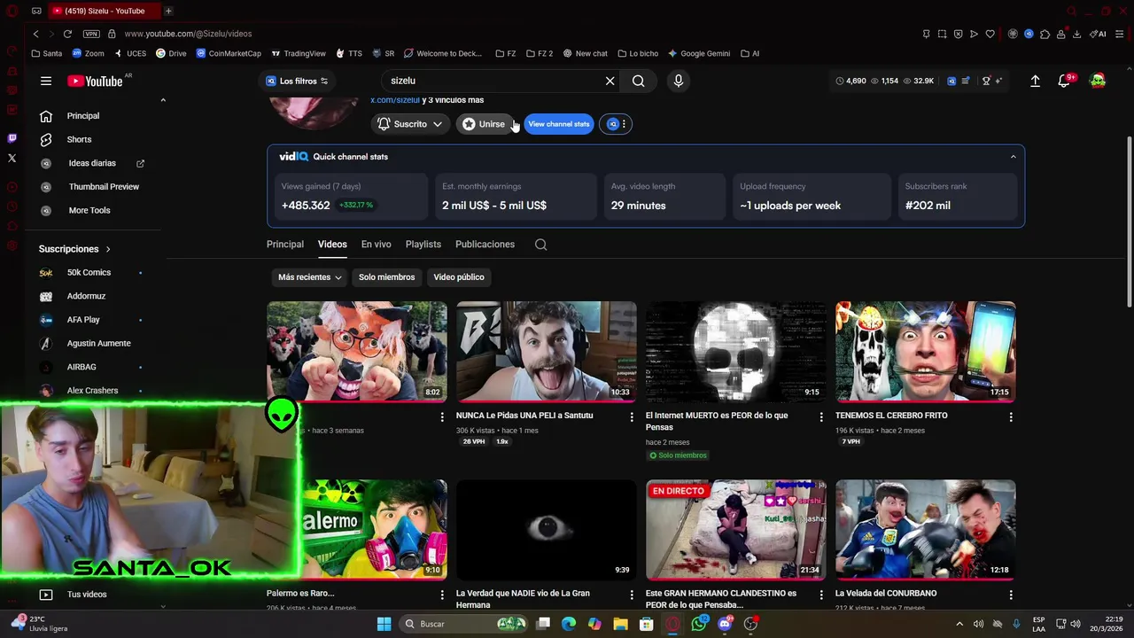Open a new browser tab with the plus

168,11
